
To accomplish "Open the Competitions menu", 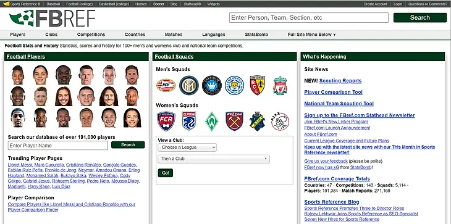I will [91, 35].
